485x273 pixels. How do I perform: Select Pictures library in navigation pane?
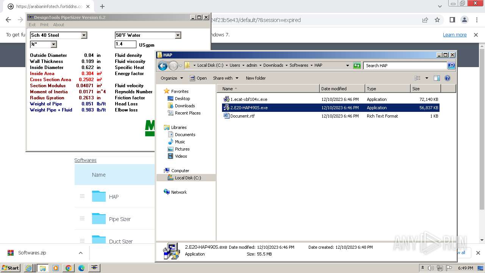182,149
